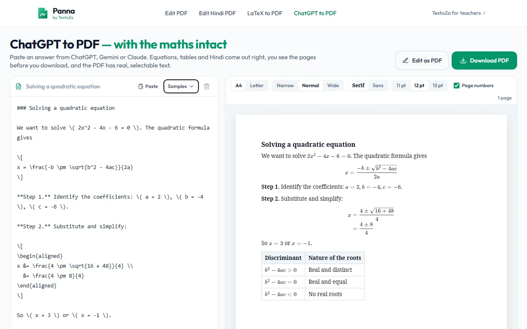Edit the document title field
The image size is (527, 329).
pos(78,86)
